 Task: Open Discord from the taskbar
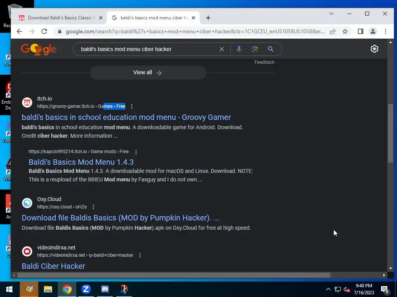point(105,289)
